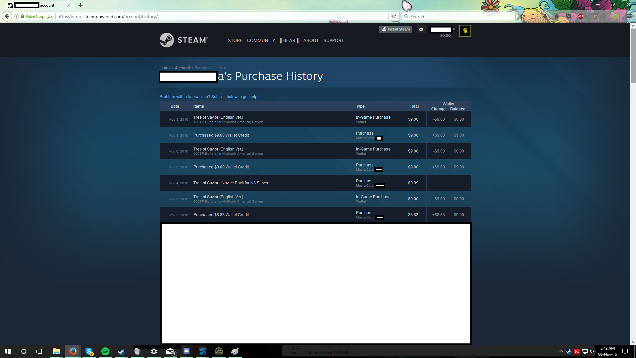Expand the account name dropdown arrow

[453, 29]
